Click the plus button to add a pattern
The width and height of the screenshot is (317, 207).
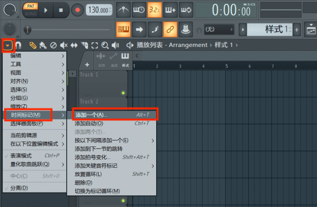[x=296, y=30]
